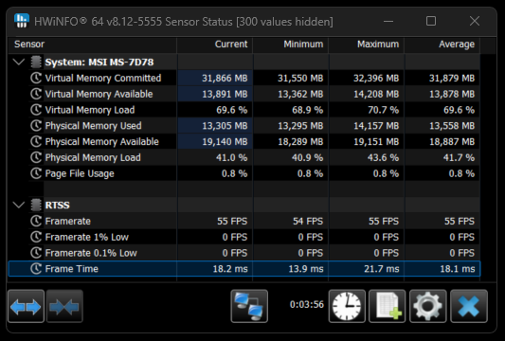Select the Virtual Memory Available sensor label

point(99,94)
